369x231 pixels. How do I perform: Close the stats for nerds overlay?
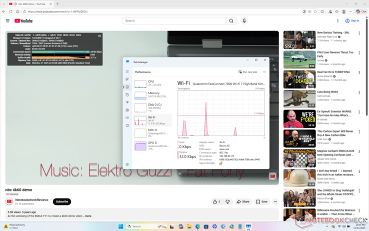coord(99,36)
